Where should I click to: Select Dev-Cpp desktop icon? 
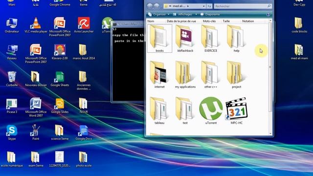coord(299,3)
